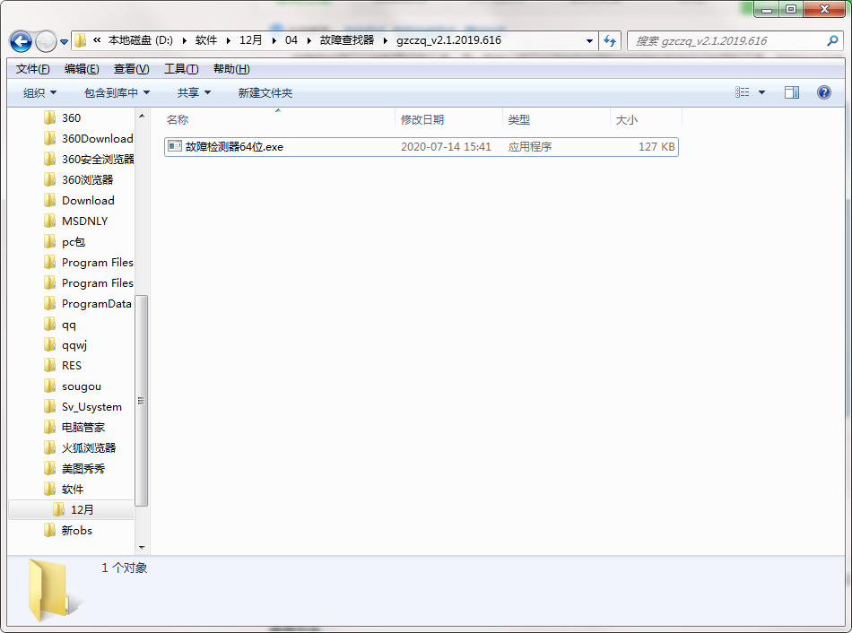Image resolution: width=852 pixels, height=633 pixels.
Task: Click the tree scrollbar up arrow
Action: click(x=142, y=116)
